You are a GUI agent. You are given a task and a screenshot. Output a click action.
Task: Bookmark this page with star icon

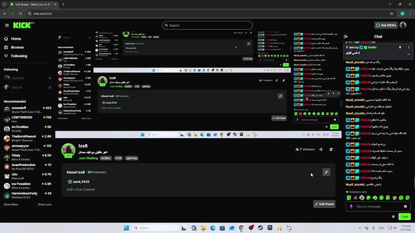[392, 14]
